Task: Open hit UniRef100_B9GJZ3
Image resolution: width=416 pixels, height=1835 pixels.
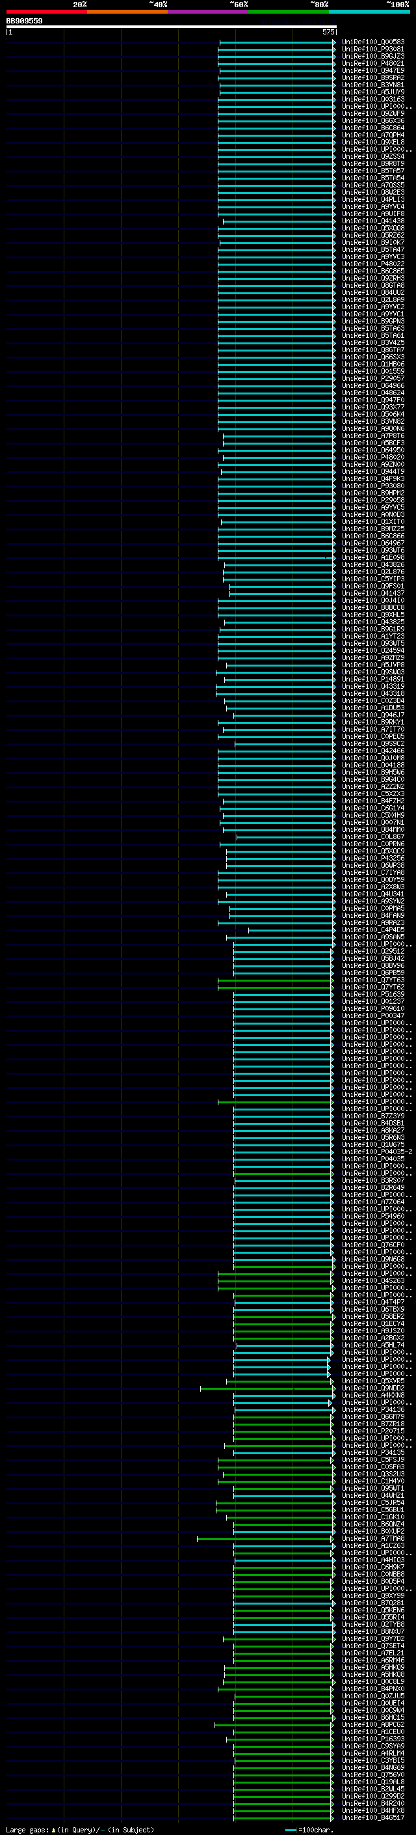Action: (x=373, y=56)
